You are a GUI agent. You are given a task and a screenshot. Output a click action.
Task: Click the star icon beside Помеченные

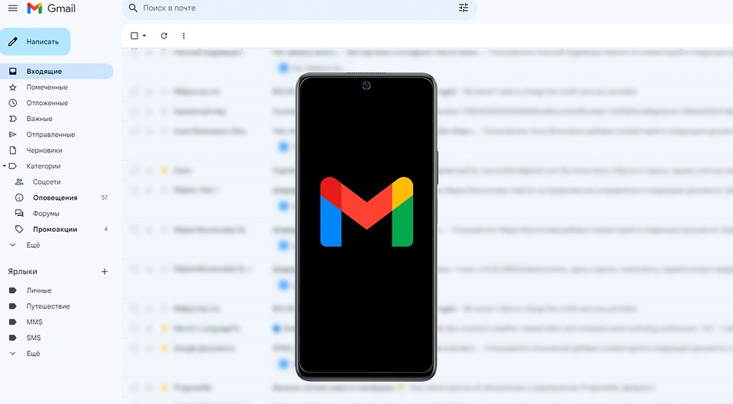coord(13,87)
